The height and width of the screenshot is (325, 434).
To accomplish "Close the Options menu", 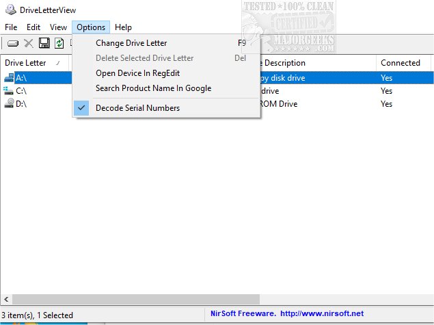I will (x=91, y=27).
